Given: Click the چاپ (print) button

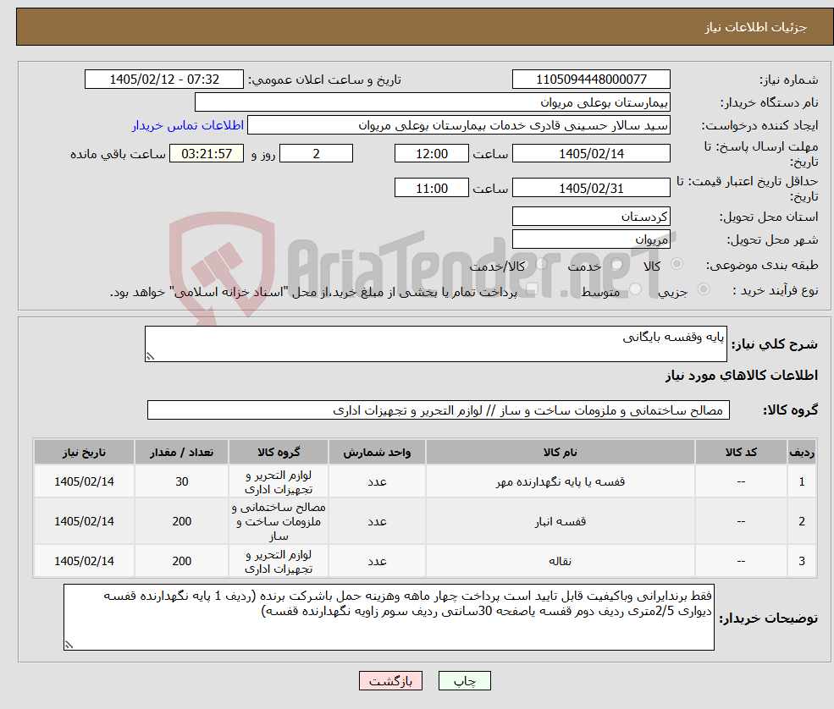Looking at the screenshot, I should [464, 681].
